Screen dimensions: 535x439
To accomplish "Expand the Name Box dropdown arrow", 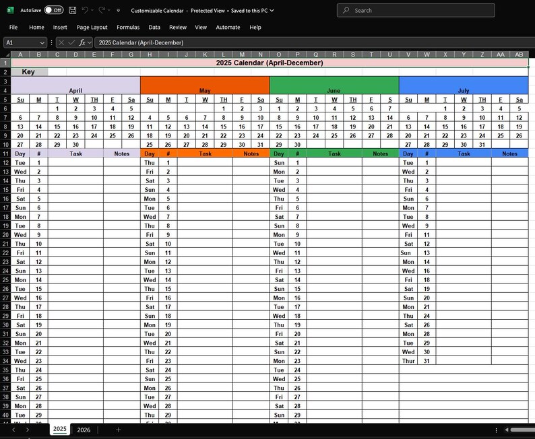I will point(42,42).
